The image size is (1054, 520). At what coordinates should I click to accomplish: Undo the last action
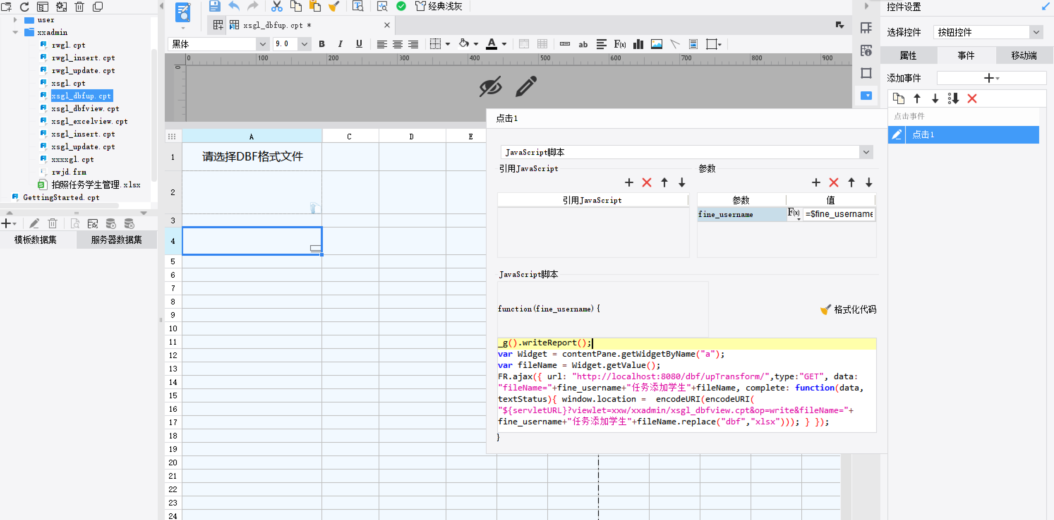coord(234,6)
